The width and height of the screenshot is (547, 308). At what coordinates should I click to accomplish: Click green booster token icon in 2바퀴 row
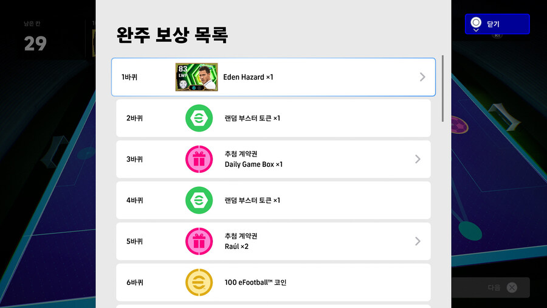[x=199, y=118]
